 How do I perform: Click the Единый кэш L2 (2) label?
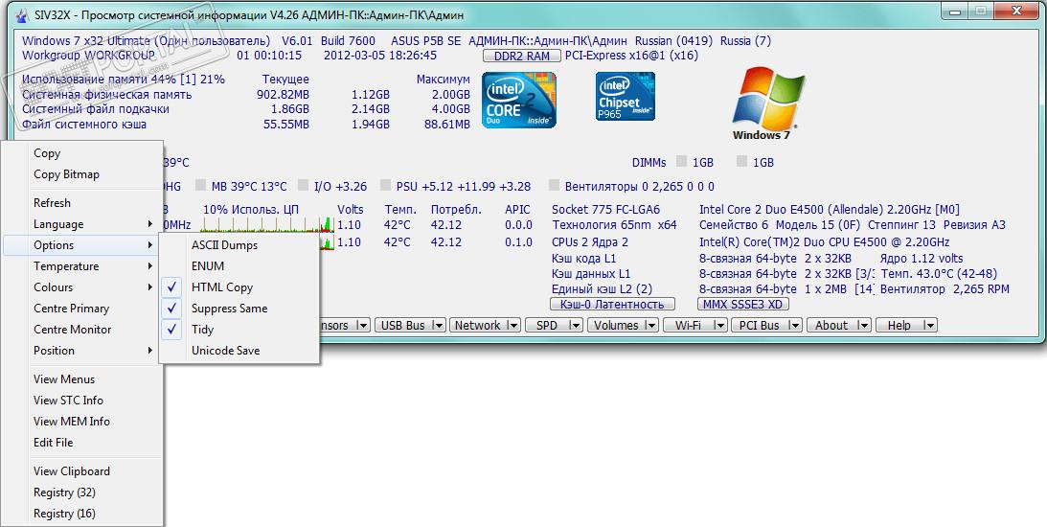[602, 289]
